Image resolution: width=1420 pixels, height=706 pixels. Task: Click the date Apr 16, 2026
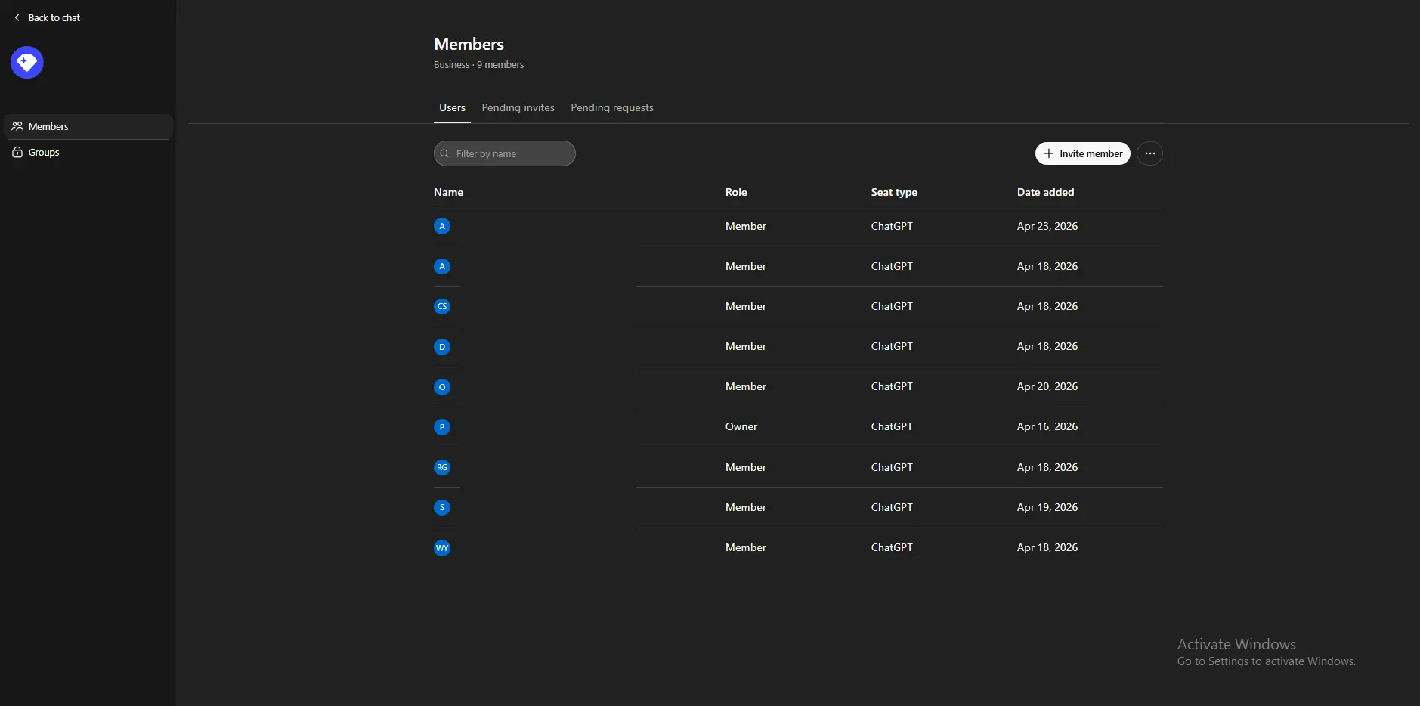[x=1047, y=426]
